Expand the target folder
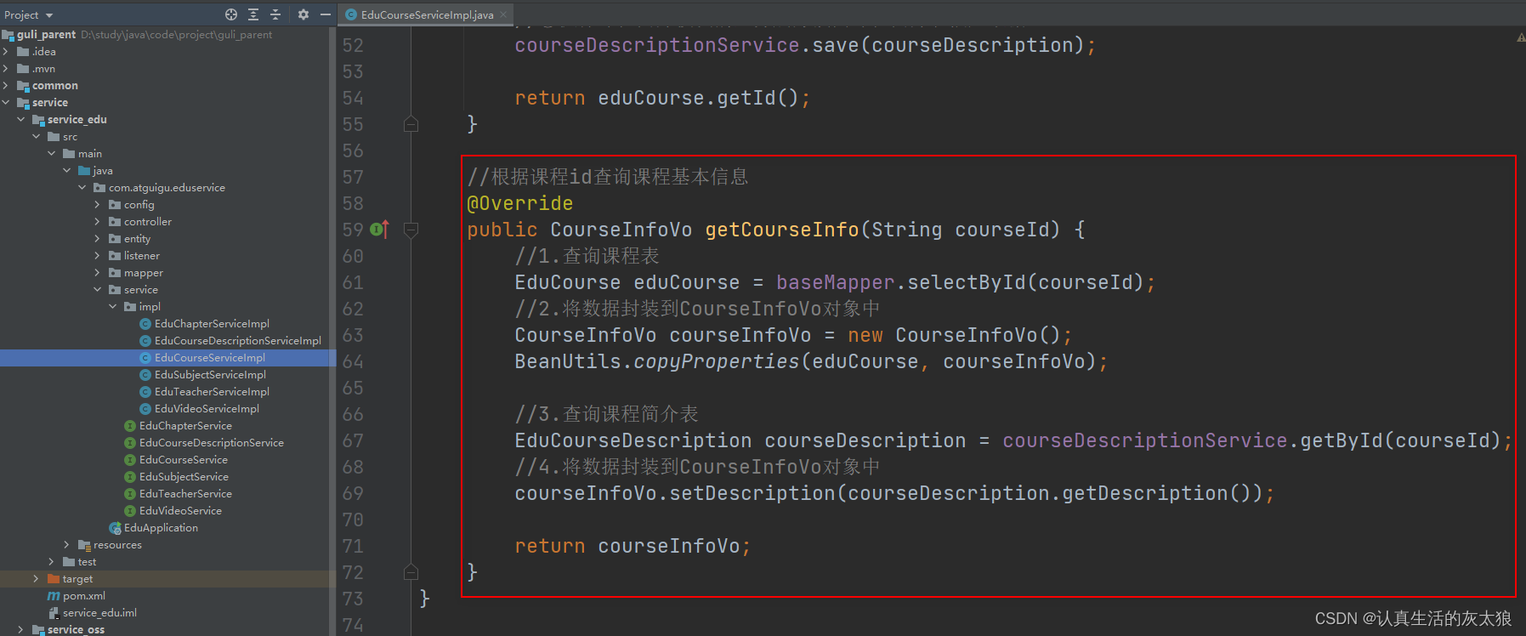Screen dimensions: 1526x636 click(x=37, y=579)
